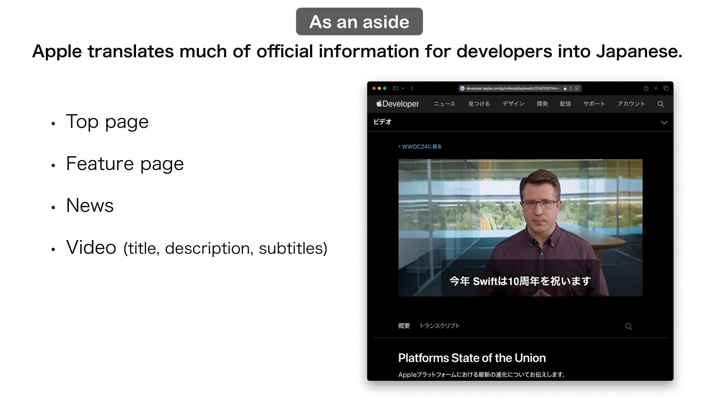719x404 pixels.
Task: Follow the WWDC24に戻る back link
Action: point(420,147)
